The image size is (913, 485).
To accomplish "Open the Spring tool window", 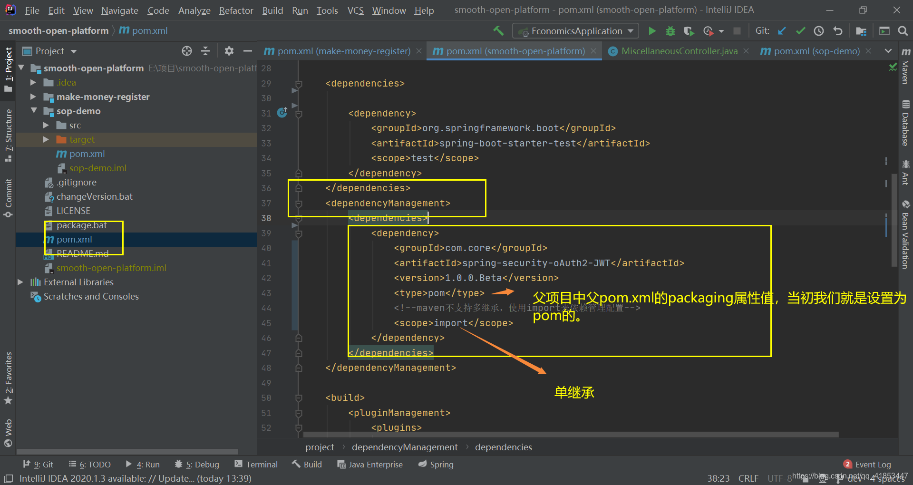I will (x=436, y=465).
